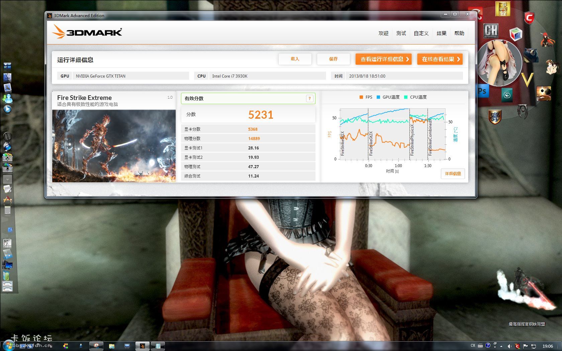Click the round anime figure avatar
This screenshot has height=351, width=562.
499,63
